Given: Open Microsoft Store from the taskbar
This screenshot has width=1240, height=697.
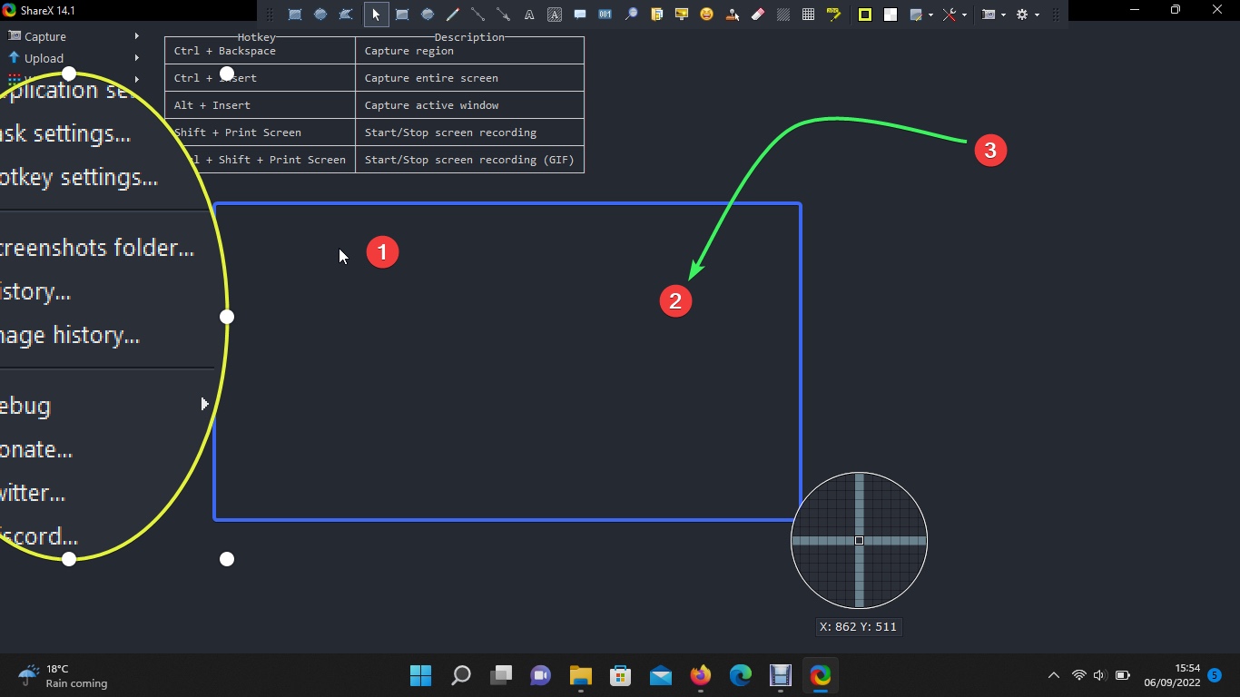Looking at the screenshot, I should [x=621, y=675].
